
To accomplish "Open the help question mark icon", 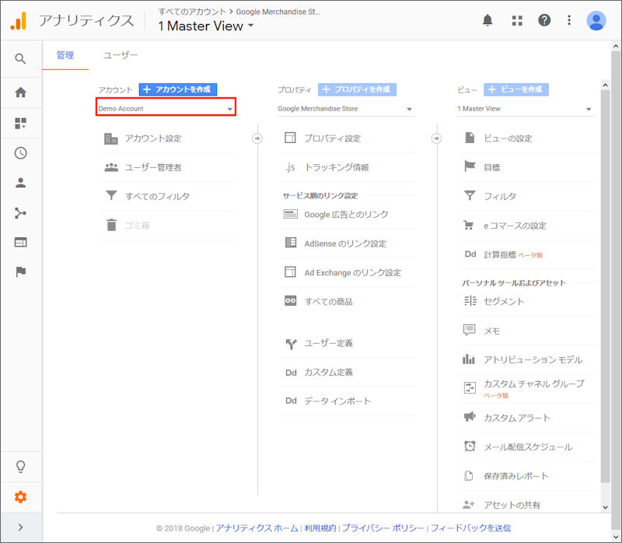I will (544, 20).
